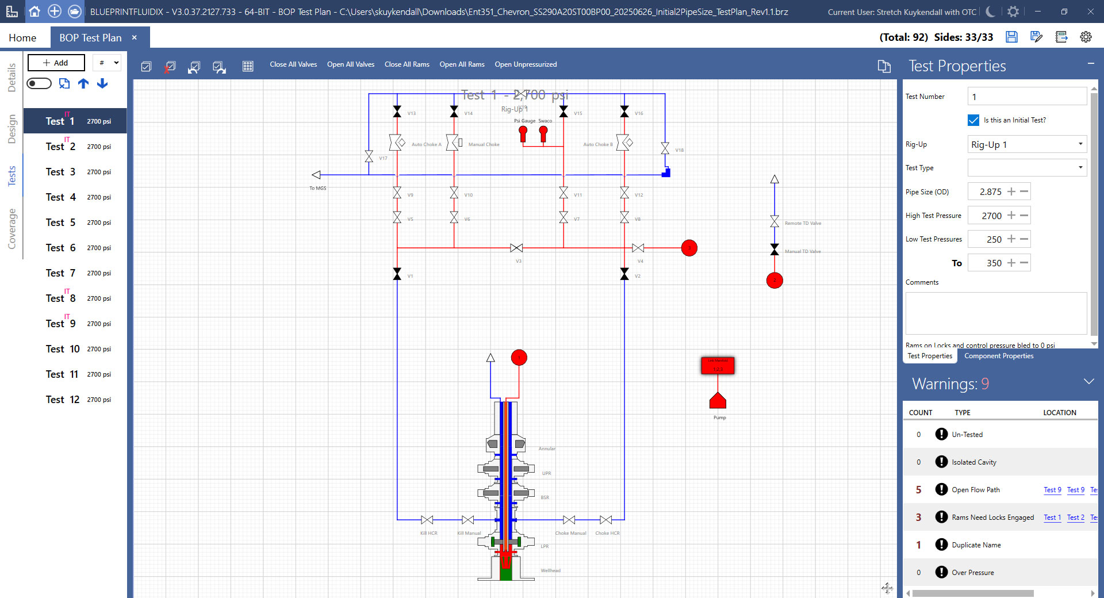The height and width of the screenshot is (598, 1104).
Task: Toggle the switch below the Add button
Action: pyautogui.click(x=39, y=84)
